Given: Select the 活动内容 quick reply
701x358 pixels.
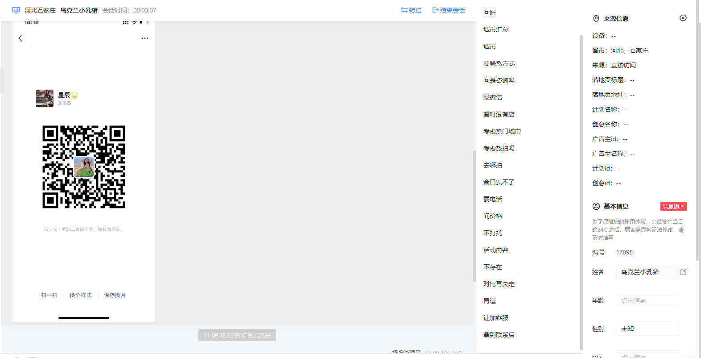Looking at the screenshot, I should point(496,250).
